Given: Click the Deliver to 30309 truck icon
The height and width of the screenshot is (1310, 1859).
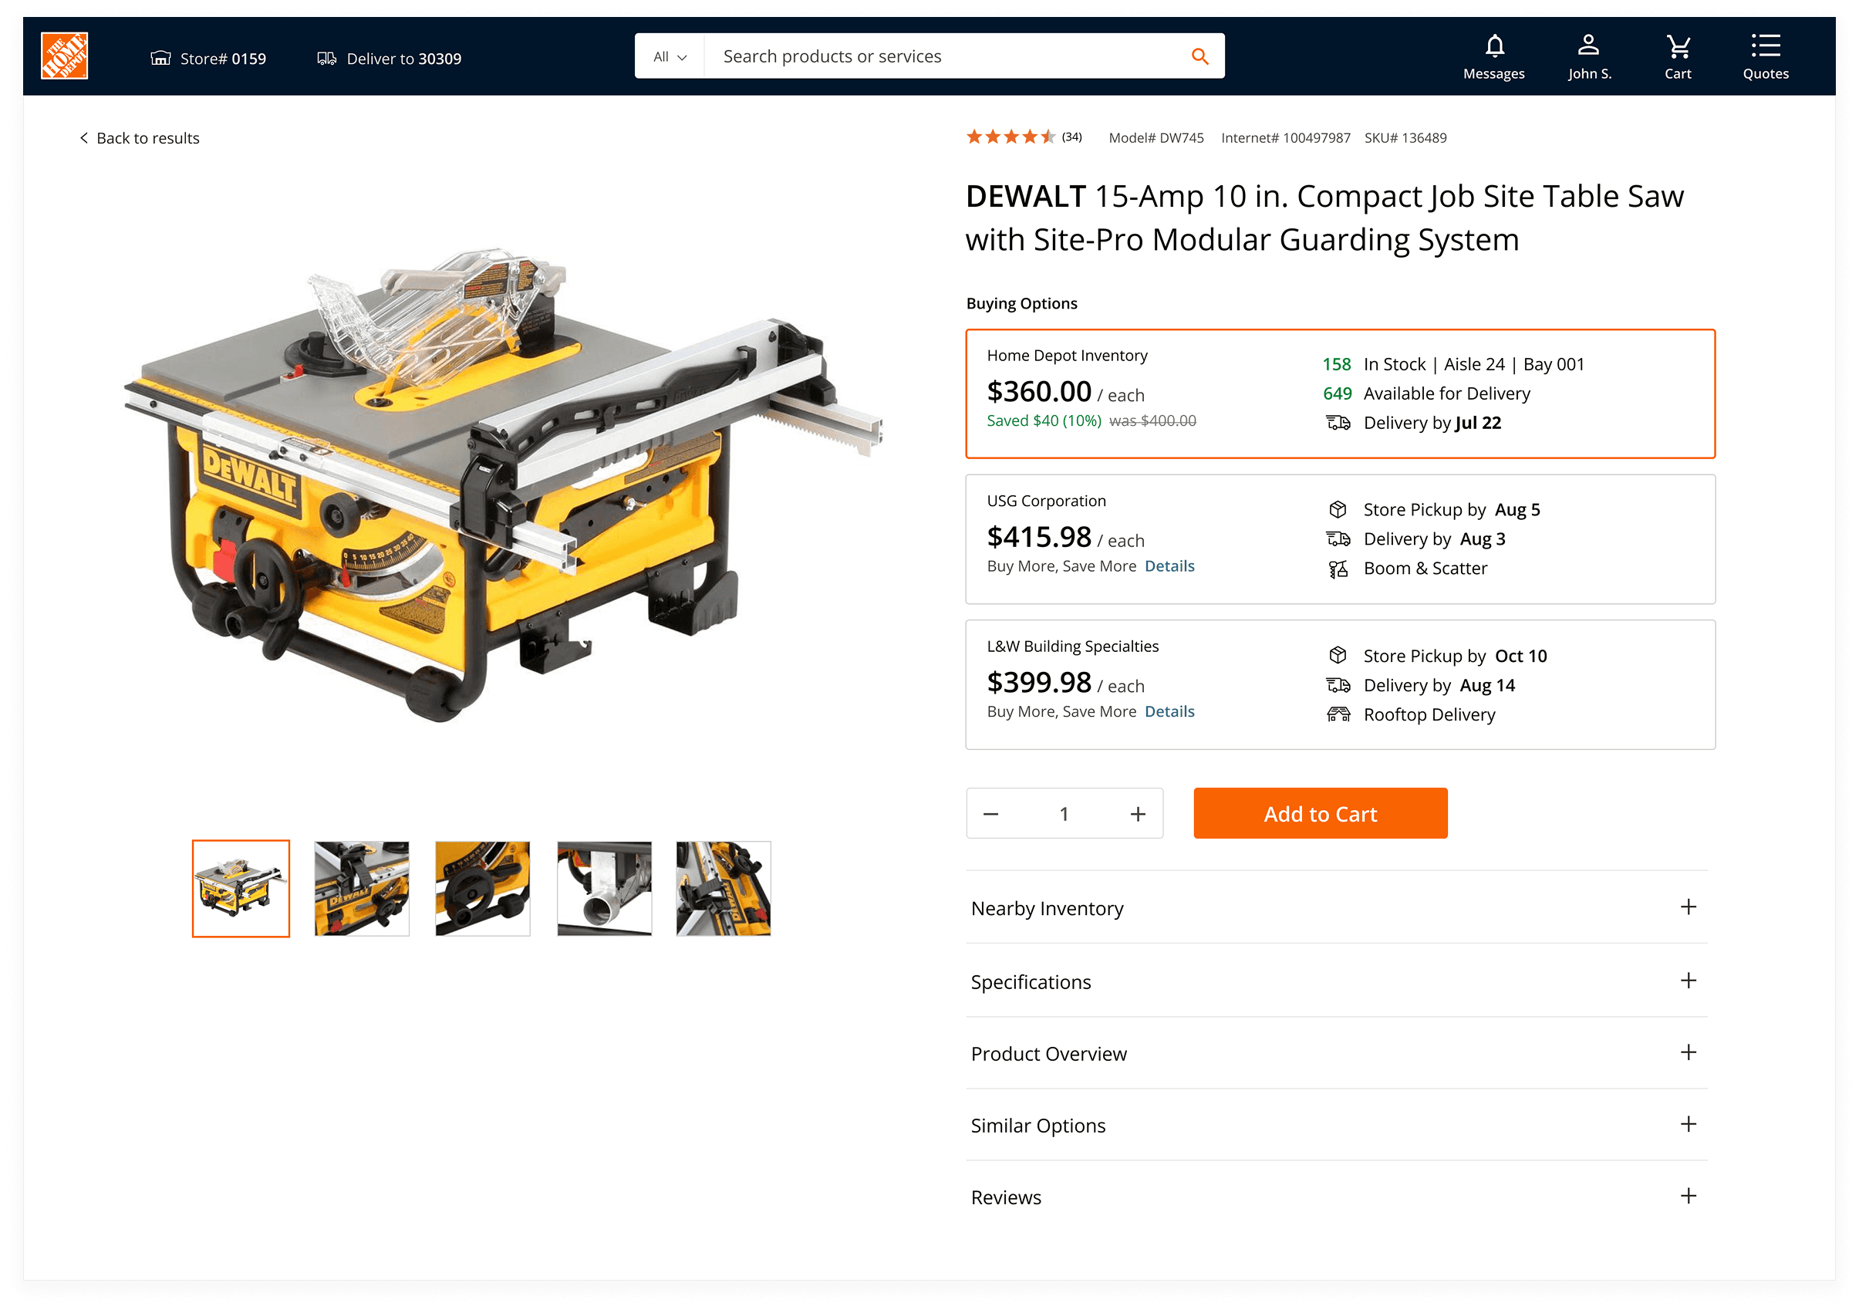Looking at the screenshot, I should (326, 59).
